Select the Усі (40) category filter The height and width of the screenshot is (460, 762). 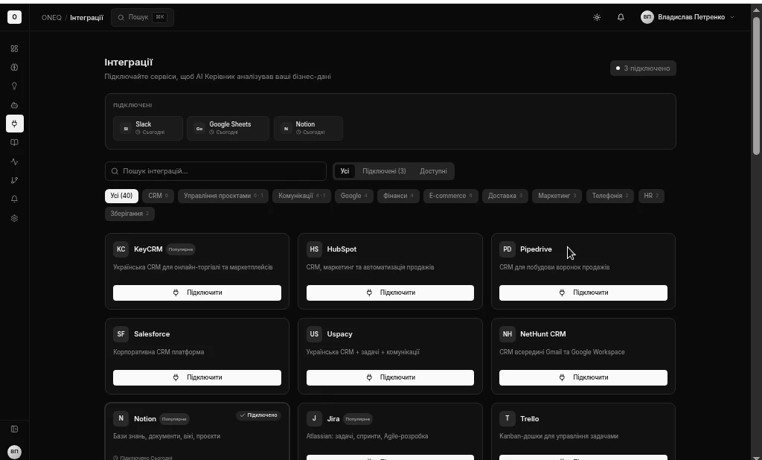pyautogui.click(x=121, y=196)
